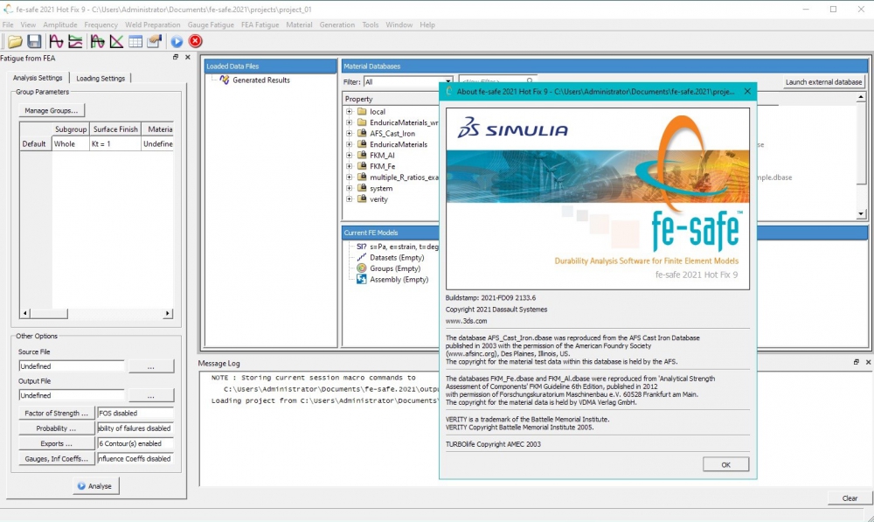Float the Fatigue from FEA panel
Image resolution: width=874 pixels, height=522 pixels.
tap(176, 58)
